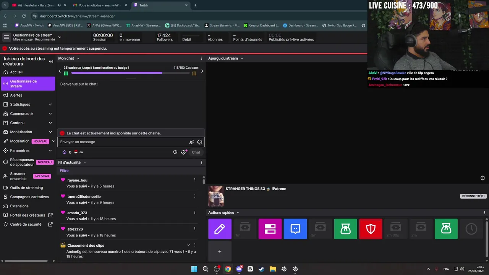Image resolution: width=489 pixels, height=275 pixels.
Task: Click the gift badge progress bar
Action: pyautogui.click(x=131, y=73)
